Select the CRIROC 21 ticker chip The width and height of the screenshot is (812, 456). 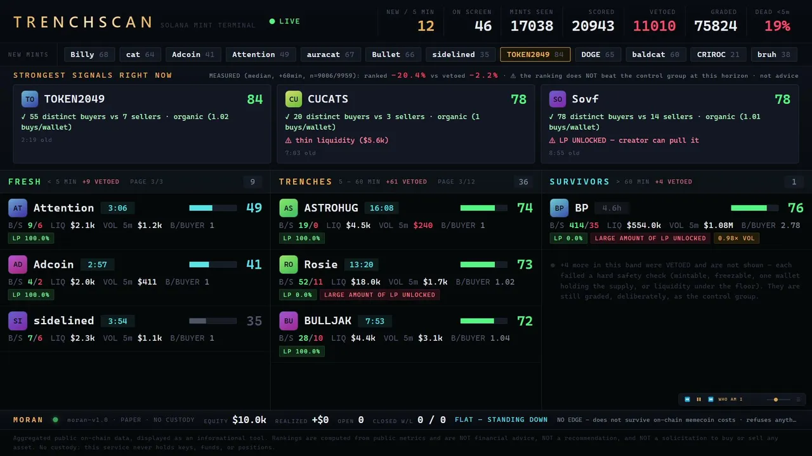pos(718,54)
